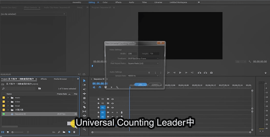Toggle A1 track targeting

pyautogui.click(x=103, y=112)
